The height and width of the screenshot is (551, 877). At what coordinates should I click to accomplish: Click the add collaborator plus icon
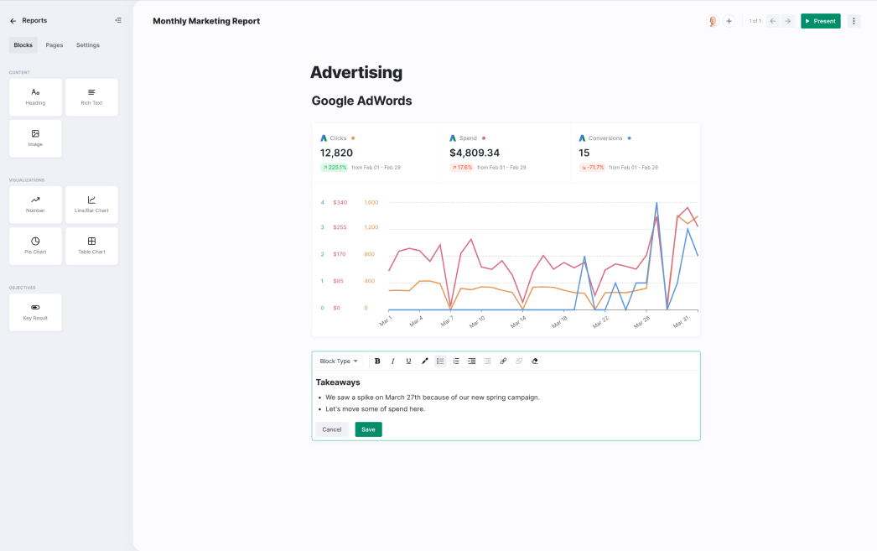point(729,21)
